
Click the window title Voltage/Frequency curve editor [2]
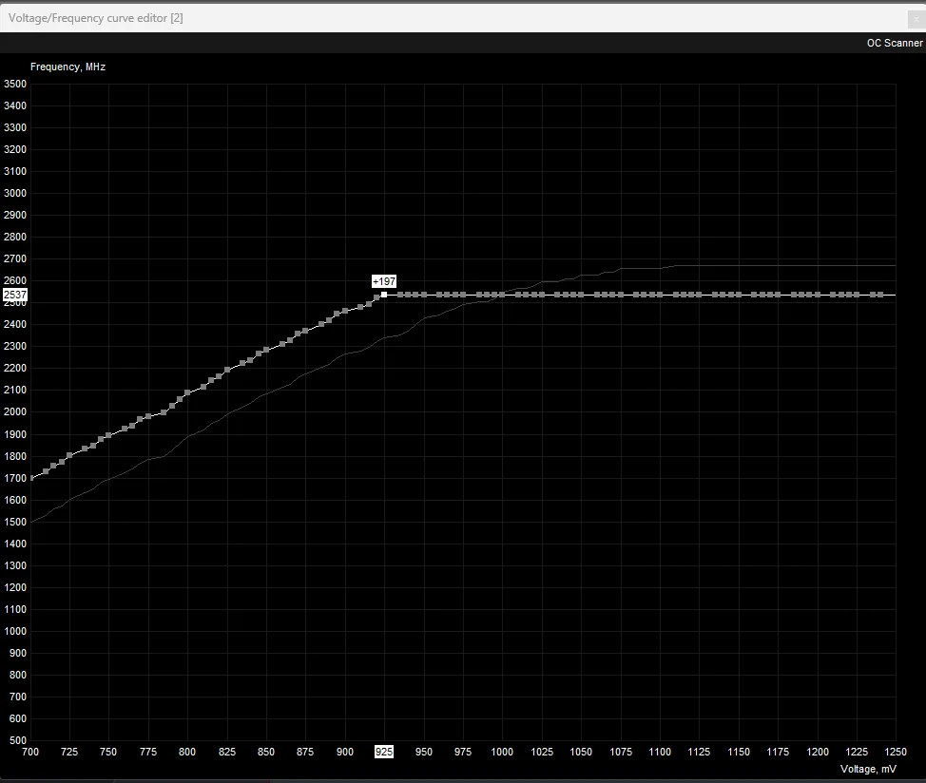pyautogui.click(x=96, y=18)
